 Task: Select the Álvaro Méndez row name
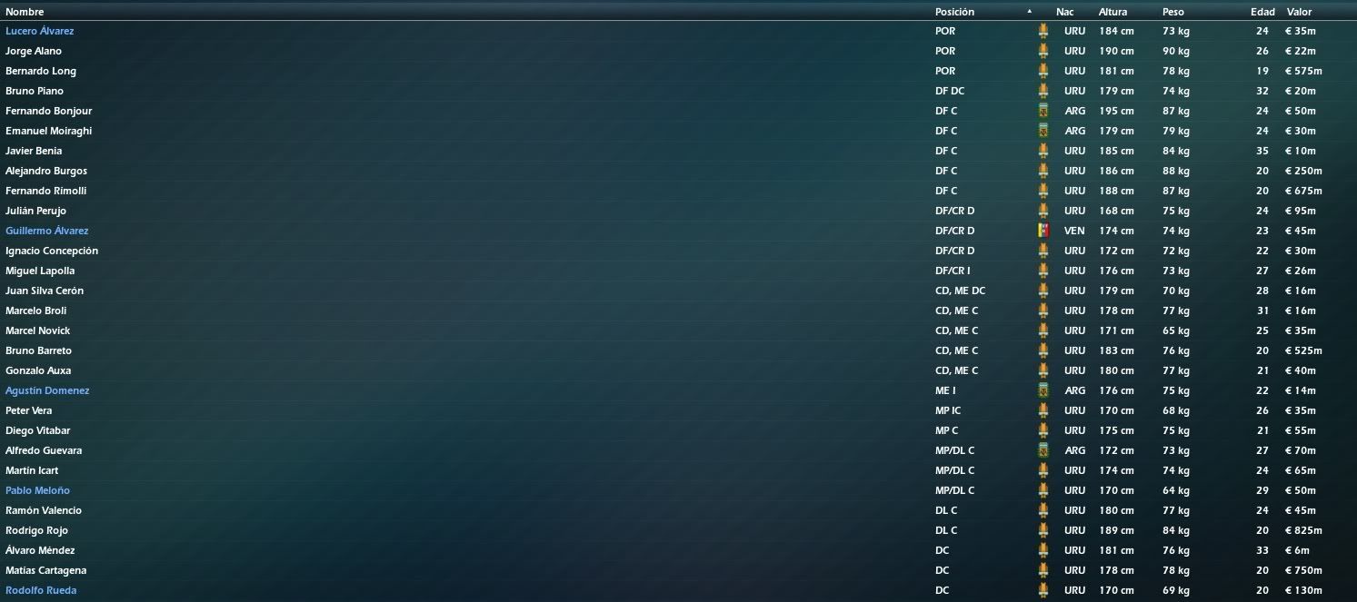tap(40, 550)
